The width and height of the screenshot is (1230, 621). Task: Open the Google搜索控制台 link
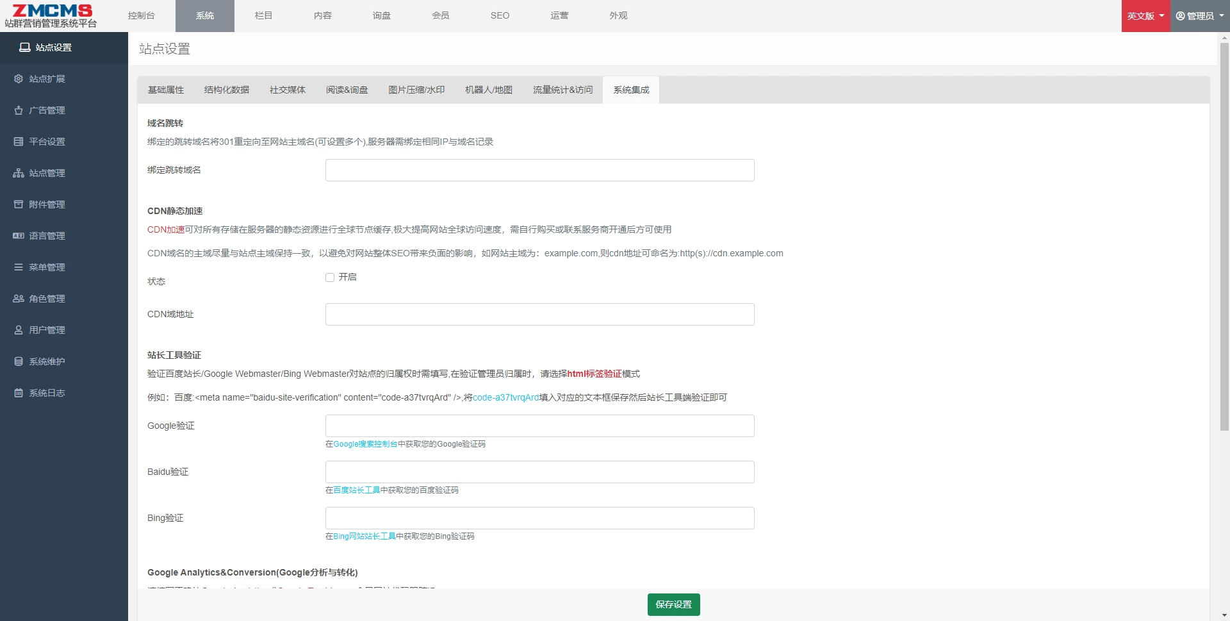pyautogui.click(x=365, y=444)
